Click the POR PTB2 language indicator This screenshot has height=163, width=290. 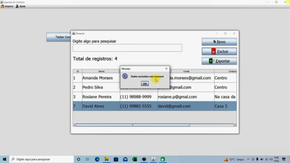(x=276, y=159)
